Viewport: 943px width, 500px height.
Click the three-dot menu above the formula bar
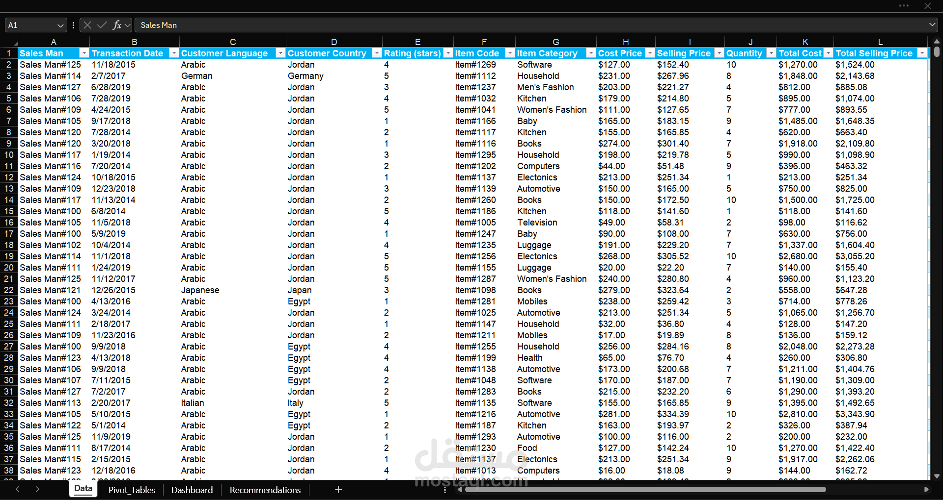pos(904,6)
